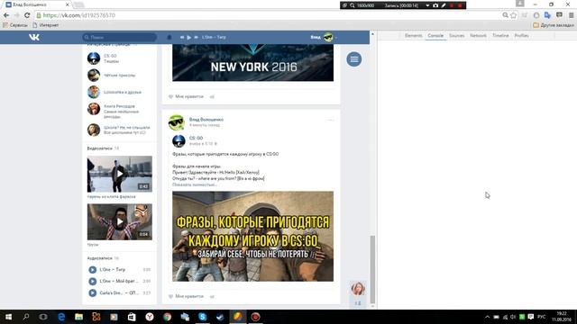Skip to next track in header player
This screenshot has height=324, width=577.
coord(196,37)
